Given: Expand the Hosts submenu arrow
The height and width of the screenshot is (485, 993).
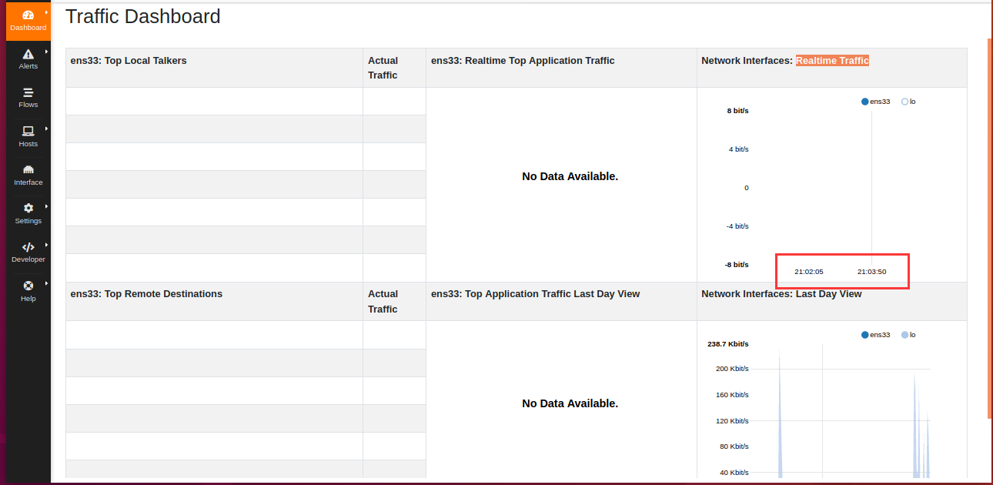Looking at the screenshot, I should pyautogui.click(x=47, y=129).
